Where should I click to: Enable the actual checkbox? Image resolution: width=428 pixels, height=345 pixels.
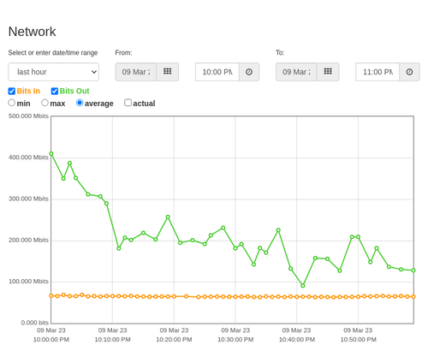(x=128, y=103)
